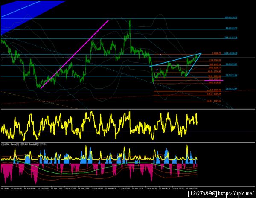Click the "14 Apr 04:00" time label

click(29, 189)
